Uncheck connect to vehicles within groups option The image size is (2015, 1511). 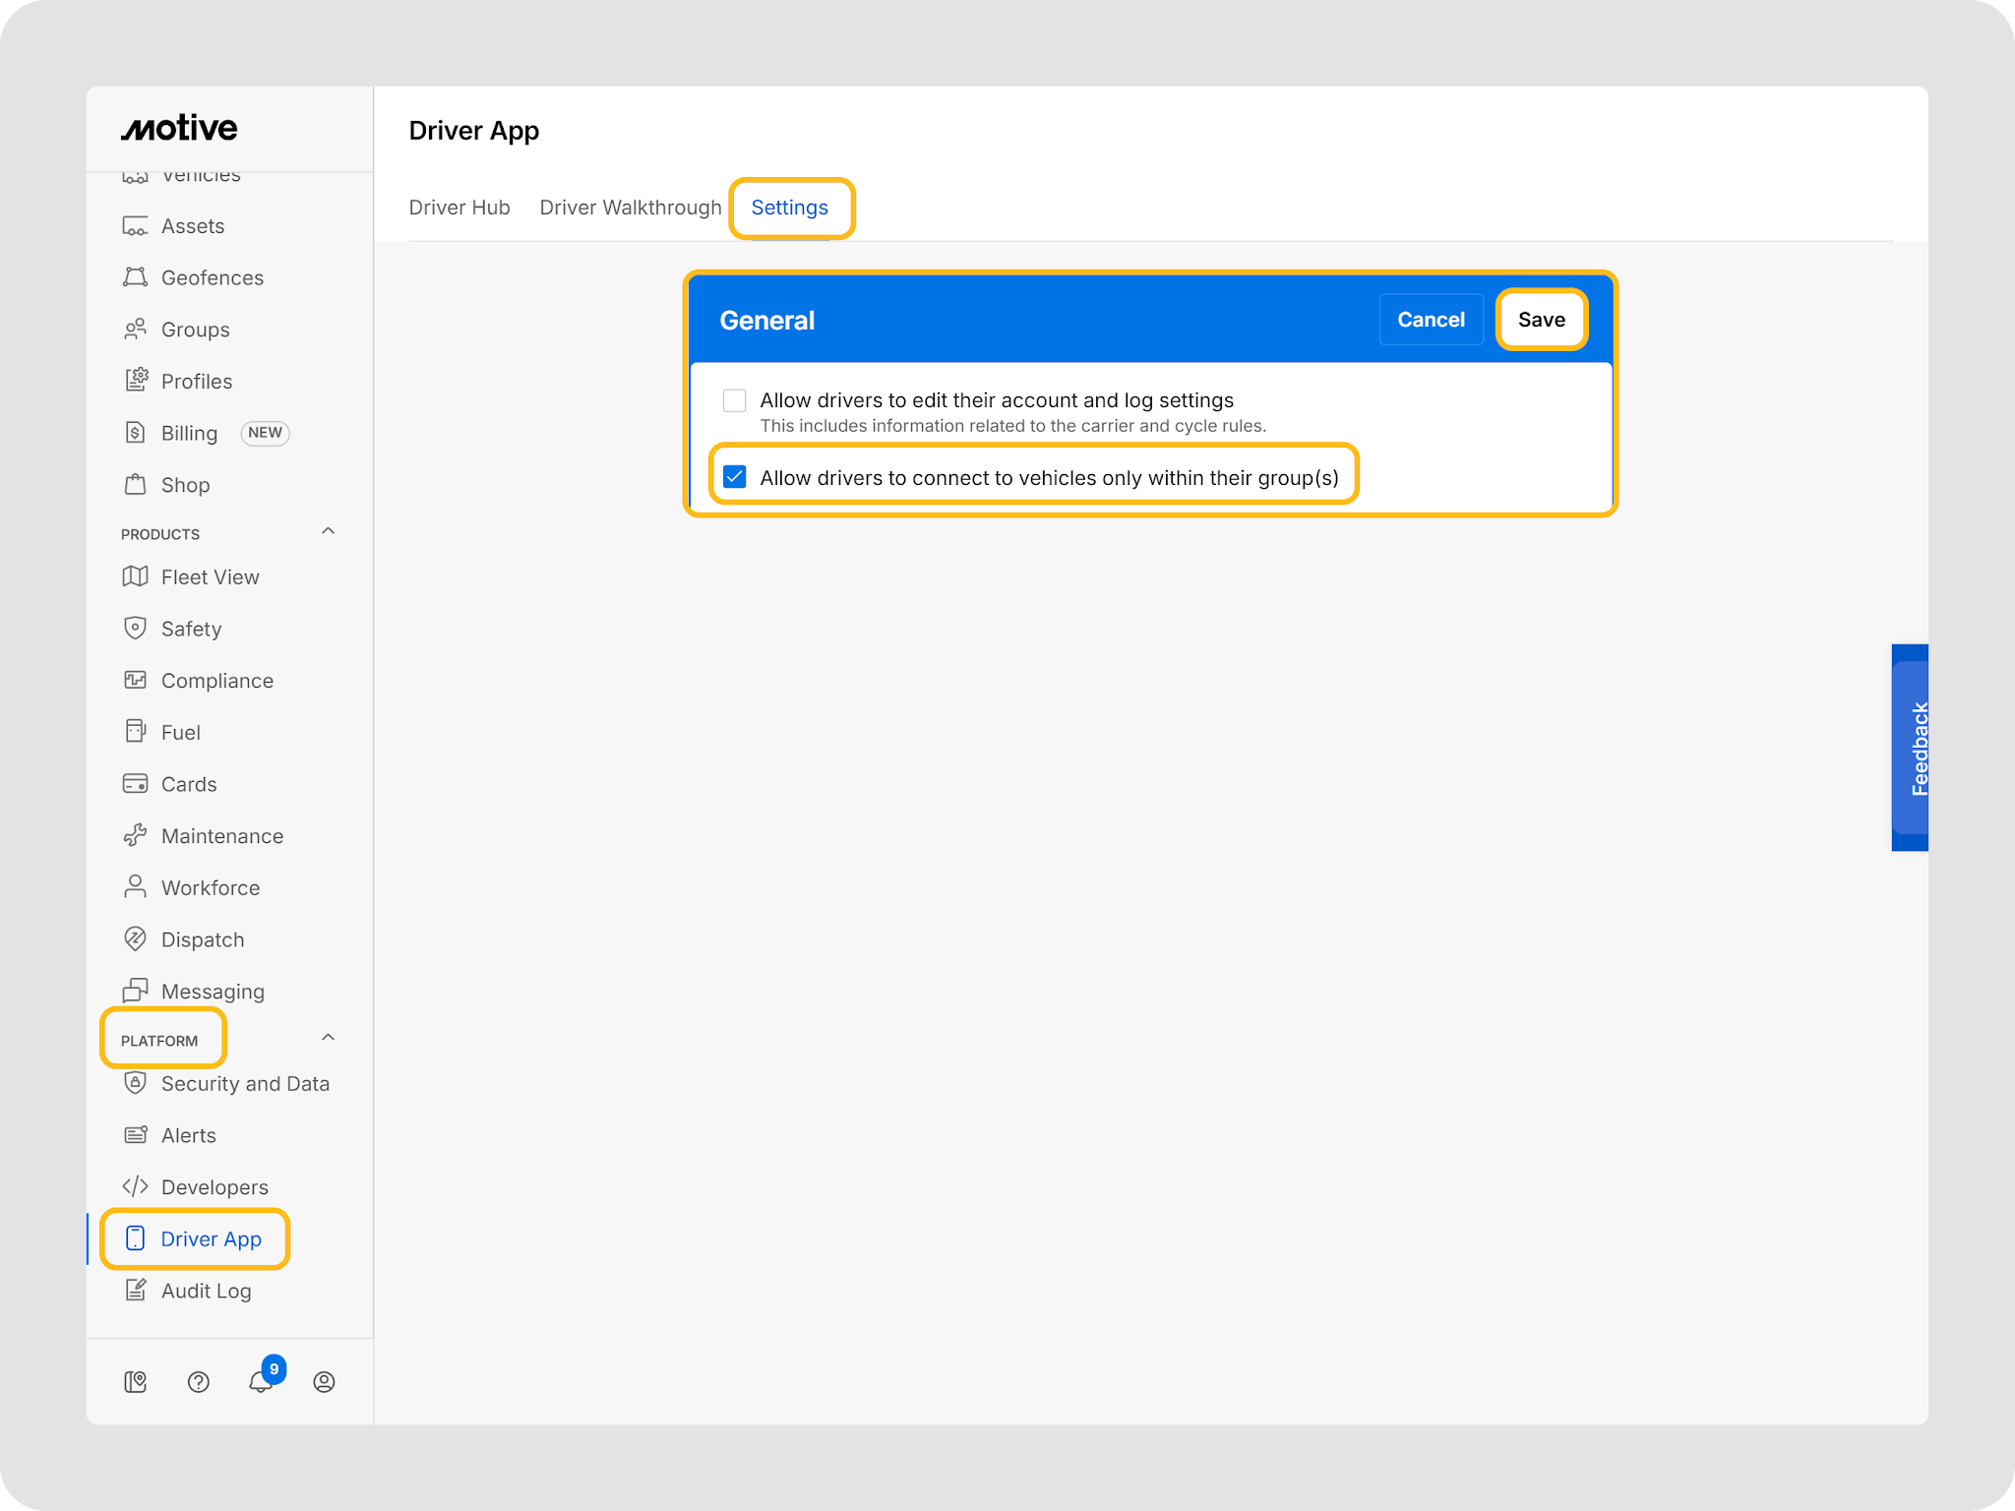735,478
